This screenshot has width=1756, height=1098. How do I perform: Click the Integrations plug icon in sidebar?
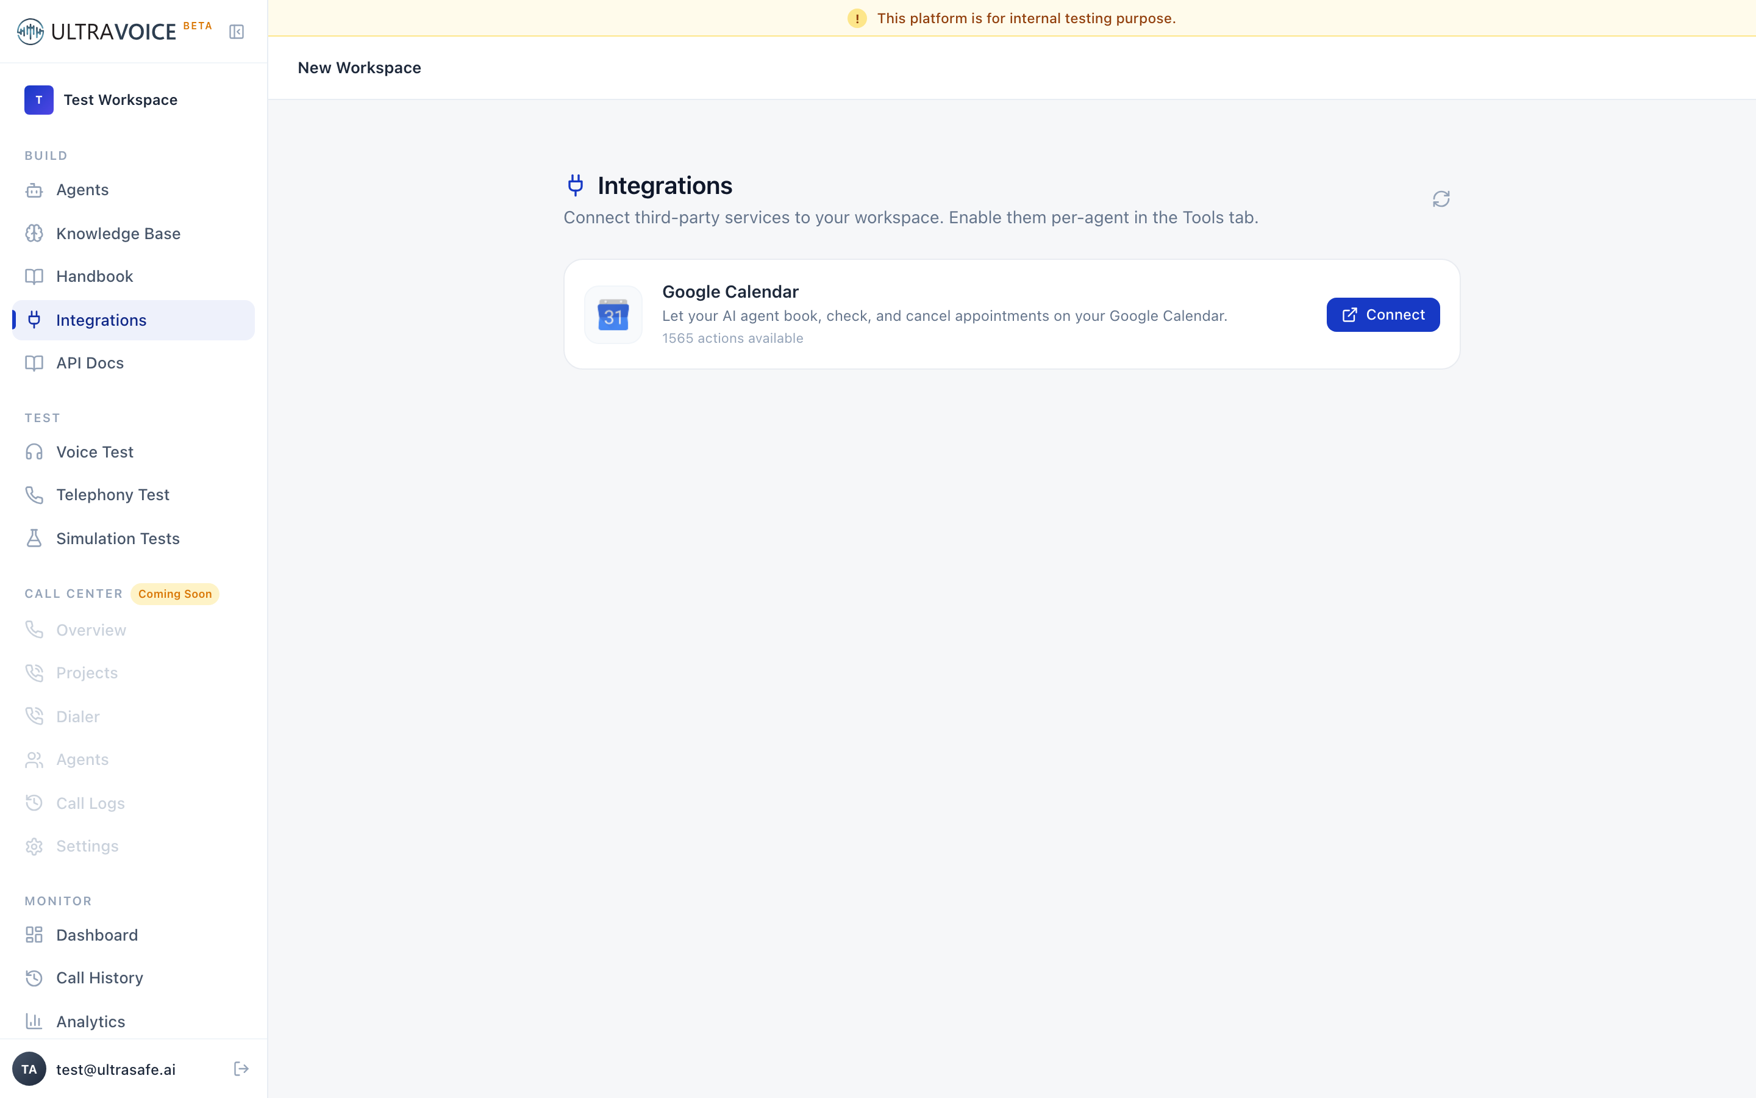point(34,320)
